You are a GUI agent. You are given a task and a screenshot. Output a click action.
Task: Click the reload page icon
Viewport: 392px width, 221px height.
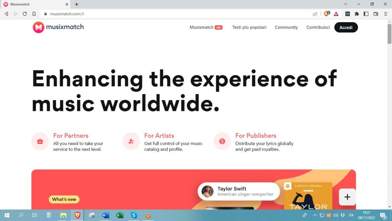coord(24,13)
